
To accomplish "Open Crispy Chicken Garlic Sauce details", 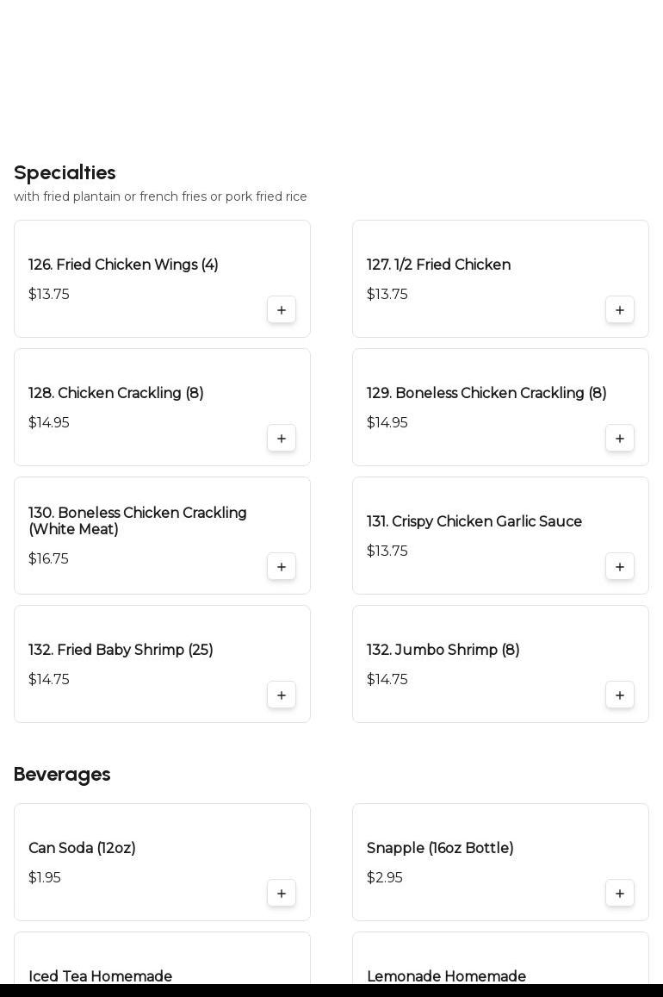I will point(474,522).
